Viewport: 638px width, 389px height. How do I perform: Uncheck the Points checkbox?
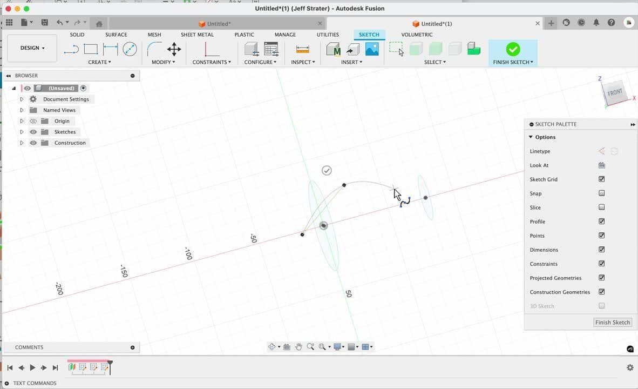pyautogui.click(x=602, y=236)
